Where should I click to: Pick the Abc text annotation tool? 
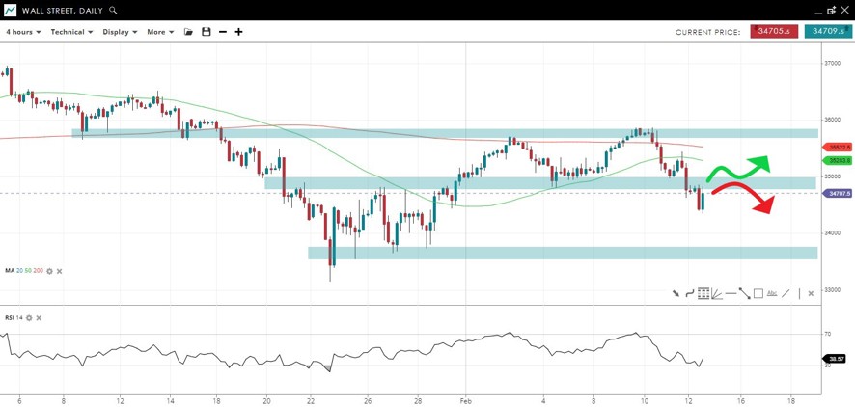[x=772, y=293]
